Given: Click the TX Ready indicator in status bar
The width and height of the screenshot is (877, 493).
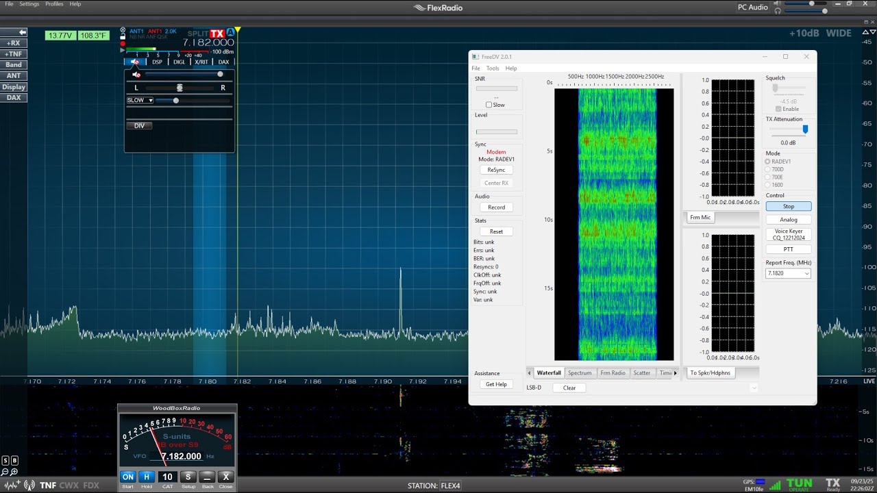Looking at the screenshot, I should click(832, 485).
